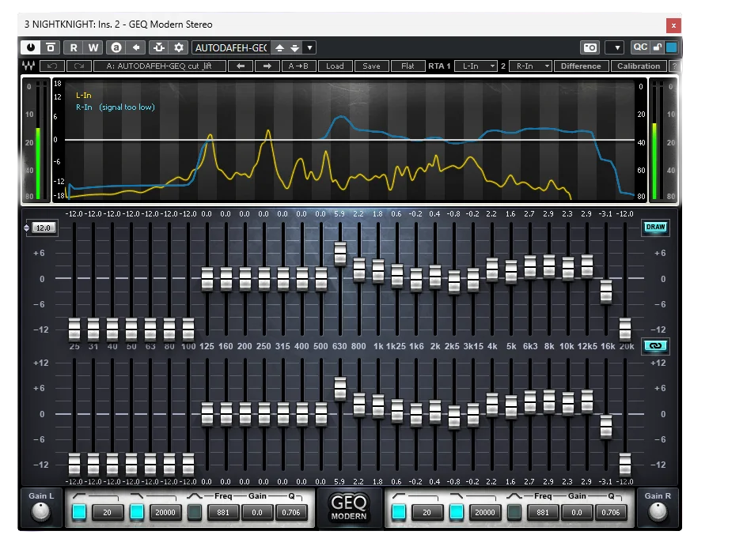747x546 pixels.
Task: Click left channel Freq 881 field
Action: coord(223,512)
